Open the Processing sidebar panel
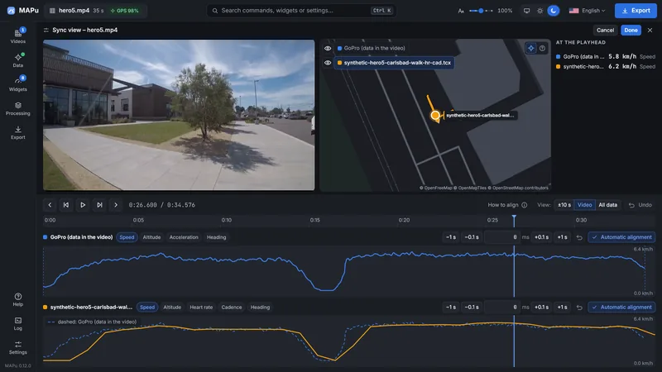Screen dimensions: 662x372 tap(17, 108)
